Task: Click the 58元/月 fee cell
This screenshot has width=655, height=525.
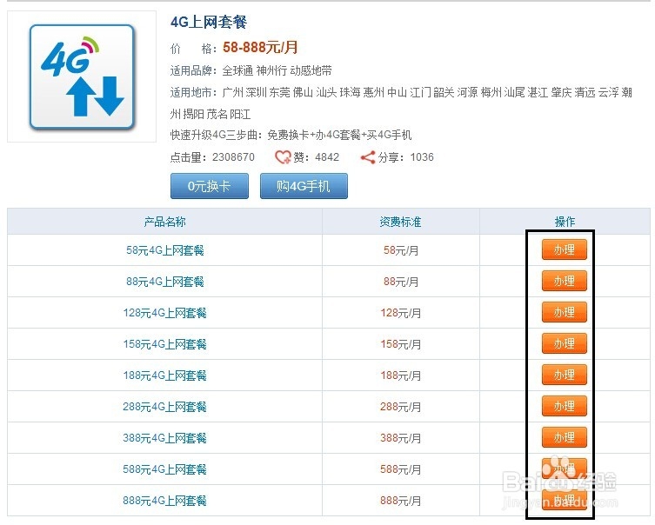Action: point(401,250)
